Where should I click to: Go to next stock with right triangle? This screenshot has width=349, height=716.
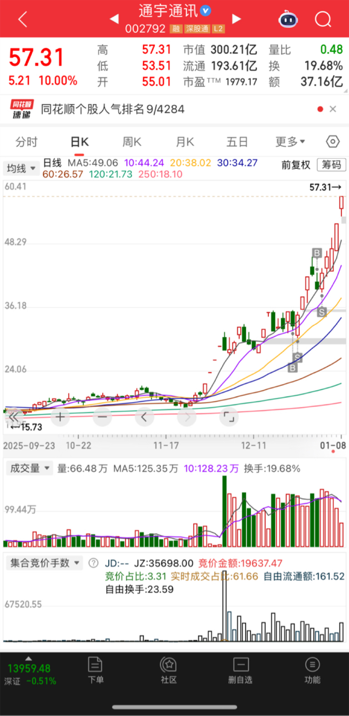click(236, 19)
